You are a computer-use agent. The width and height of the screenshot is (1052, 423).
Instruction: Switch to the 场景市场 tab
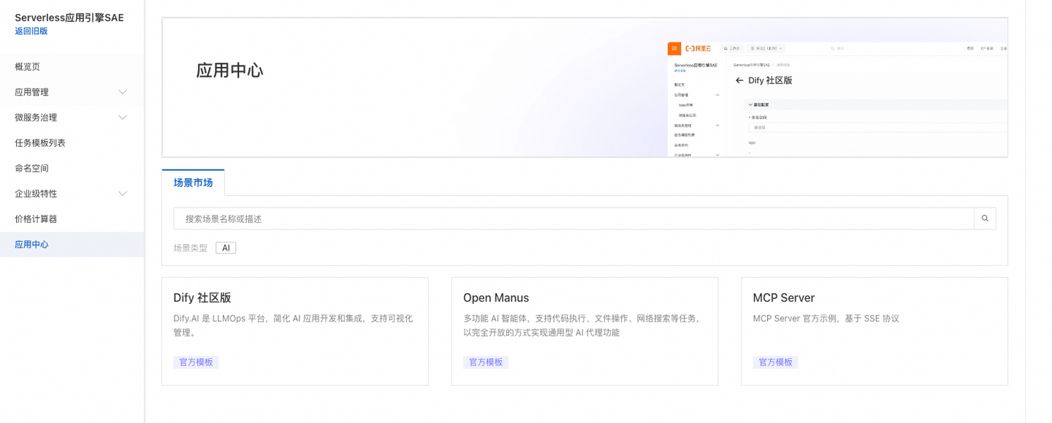click(192, 183)
